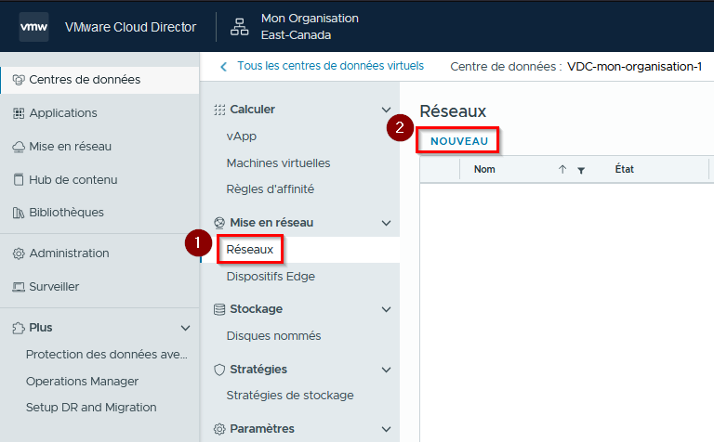Click the État column header

(x=625, y=169)
